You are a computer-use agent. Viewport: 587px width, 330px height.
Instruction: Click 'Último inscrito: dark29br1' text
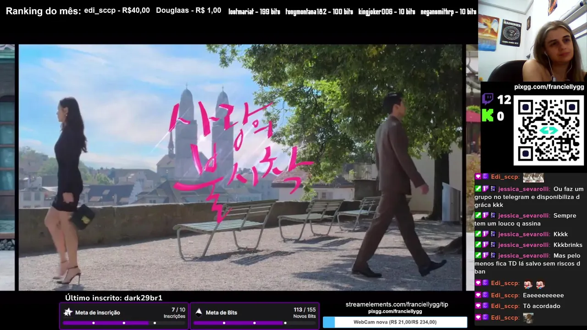coord(114,298)
